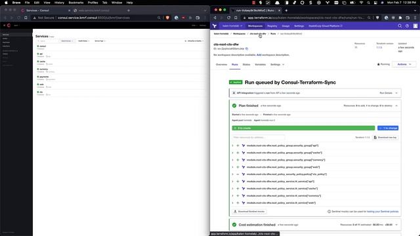The width and height of the screenshot is (420, 236).
Task: Click 'Add' workspace description link
Action: pos(259,55)
